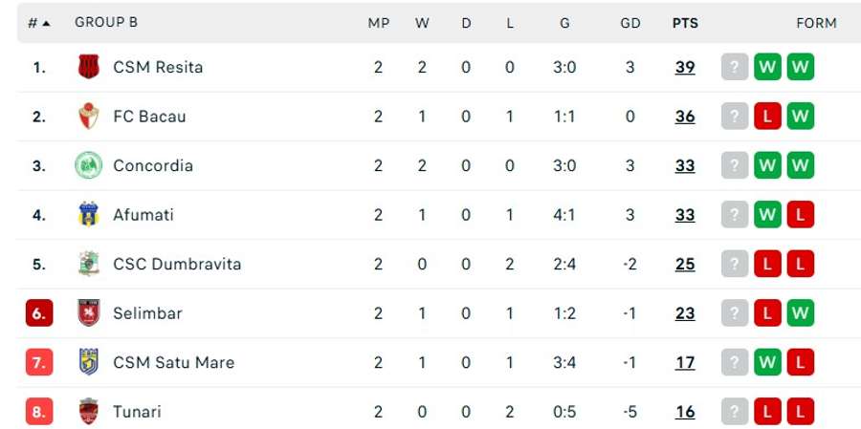Click the FC Bacau team logo
Screen dimensions: 861x429
tap(88, 117)
